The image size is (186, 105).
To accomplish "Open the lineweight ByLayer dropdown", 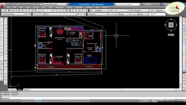I will pos(140,14).
